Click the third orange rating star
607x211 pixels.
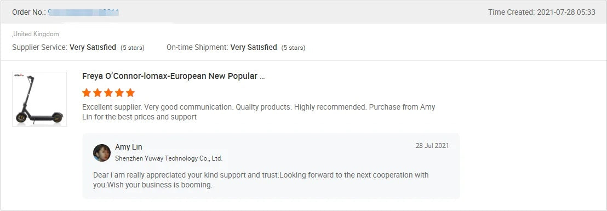click(x=108, y=93)
